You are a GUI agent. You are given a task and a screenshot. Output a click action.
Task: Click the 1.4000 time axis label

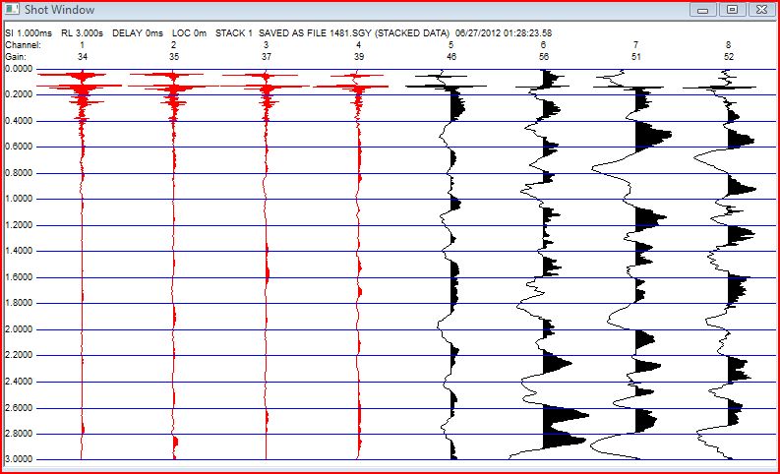point(19,251)
